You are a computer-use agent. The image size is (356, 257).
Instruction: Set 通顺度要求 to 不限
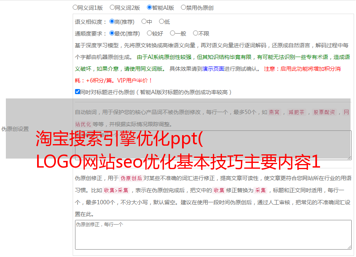195,33
